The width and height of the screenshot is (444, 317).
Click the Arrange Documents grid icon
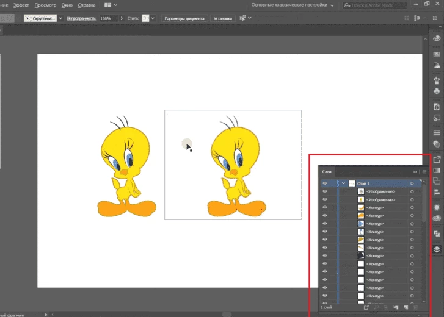coord(107,5)
